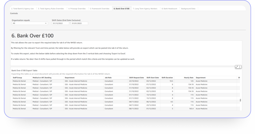The height and width of the screenshot is (134, 255).
Task: Click the table's vertical scrollbar thumb
Action: click(240, 100)
